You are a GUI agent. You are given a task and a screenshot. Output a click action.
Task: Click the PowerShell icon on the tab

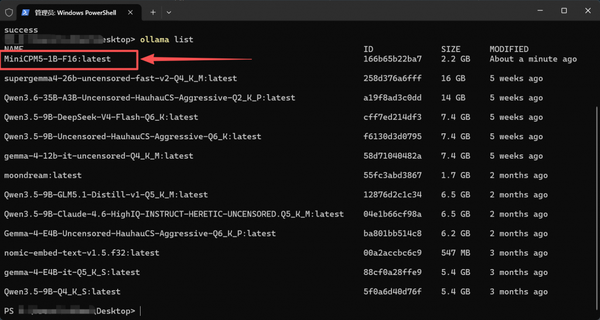25,12
